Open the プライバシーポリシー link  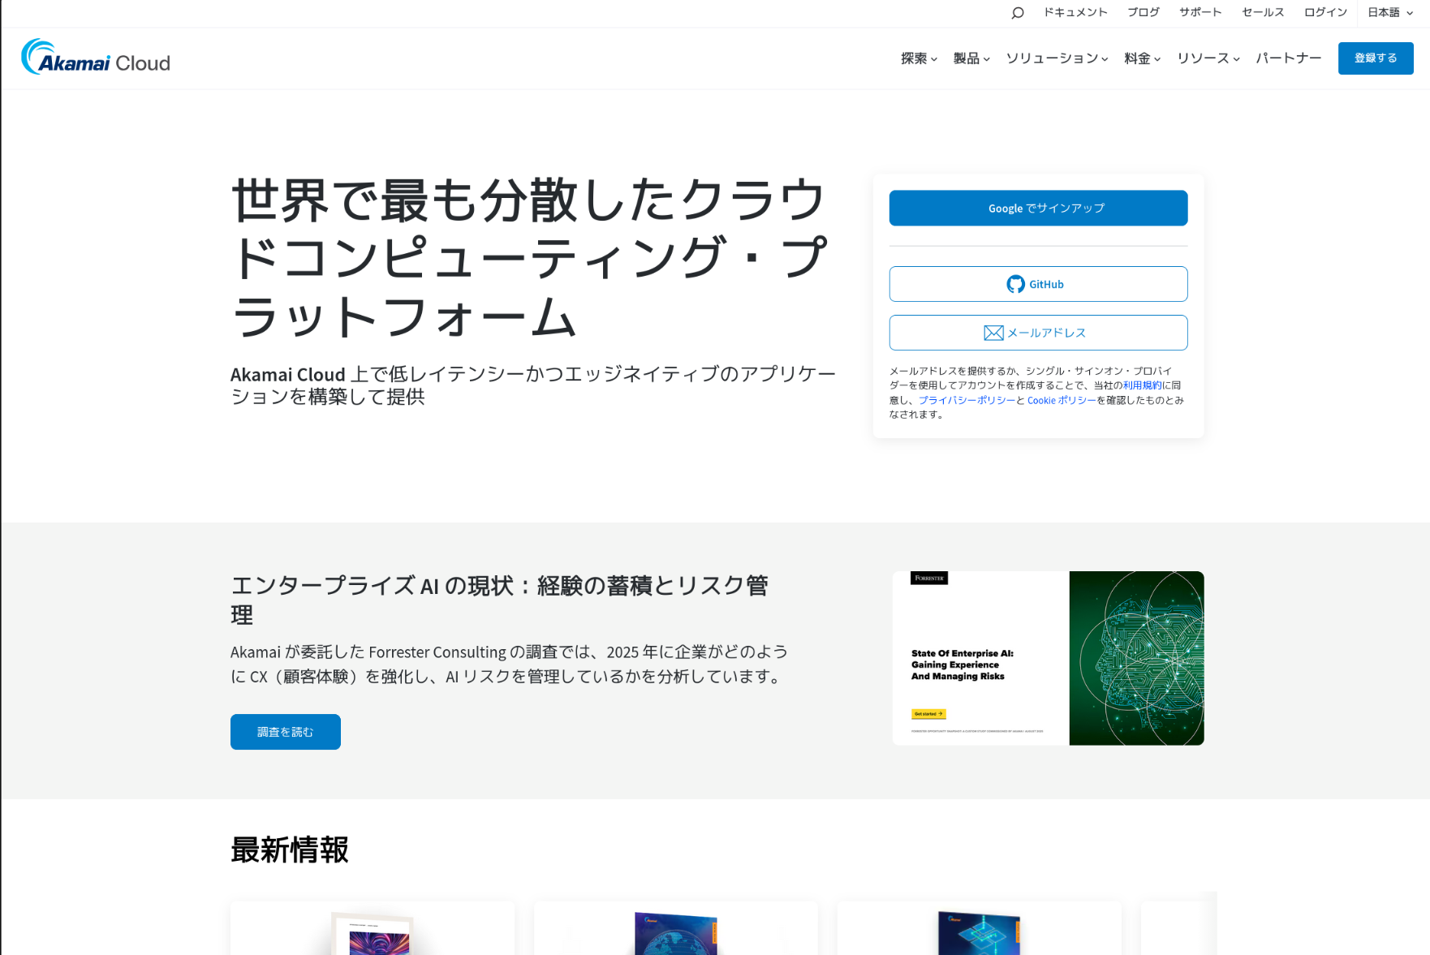coord(967,400)
